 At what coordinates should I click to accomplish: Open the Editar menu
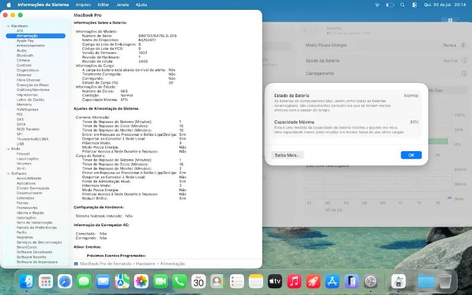pyautogui.click(x=103, y=5)
